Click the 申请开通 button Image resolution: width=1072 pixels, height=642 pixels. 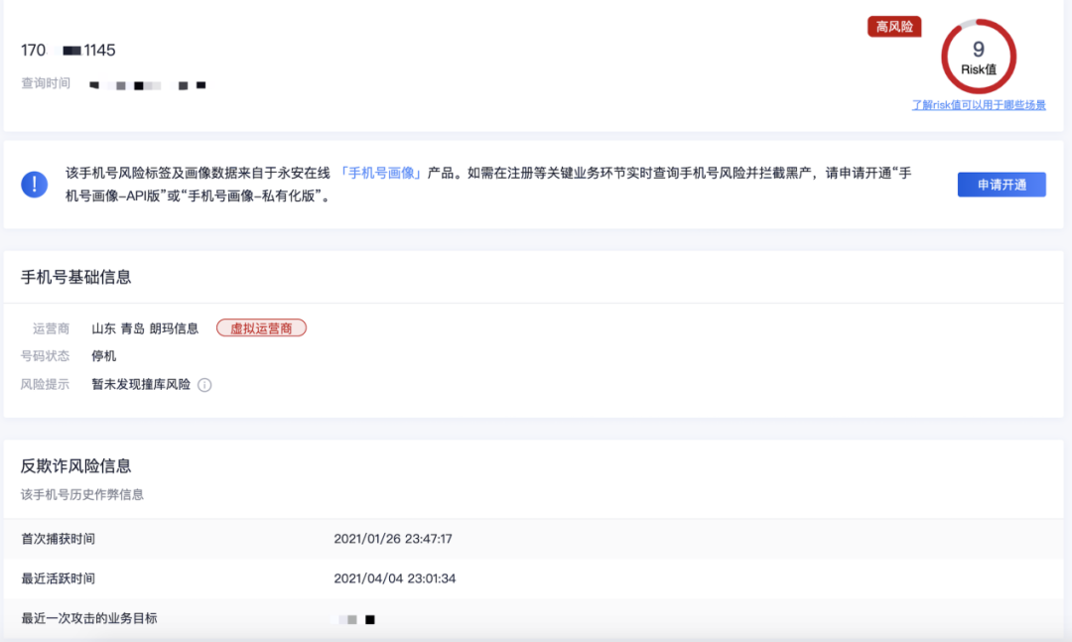(x=1002, y=185)
